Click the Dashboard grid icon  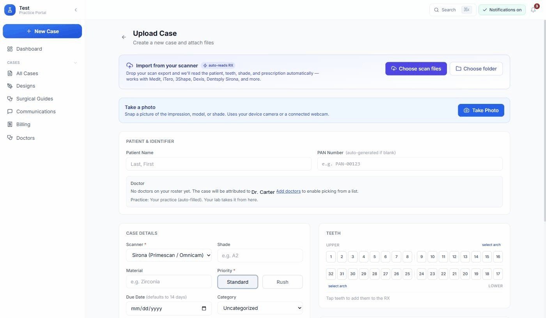[10, 49]
